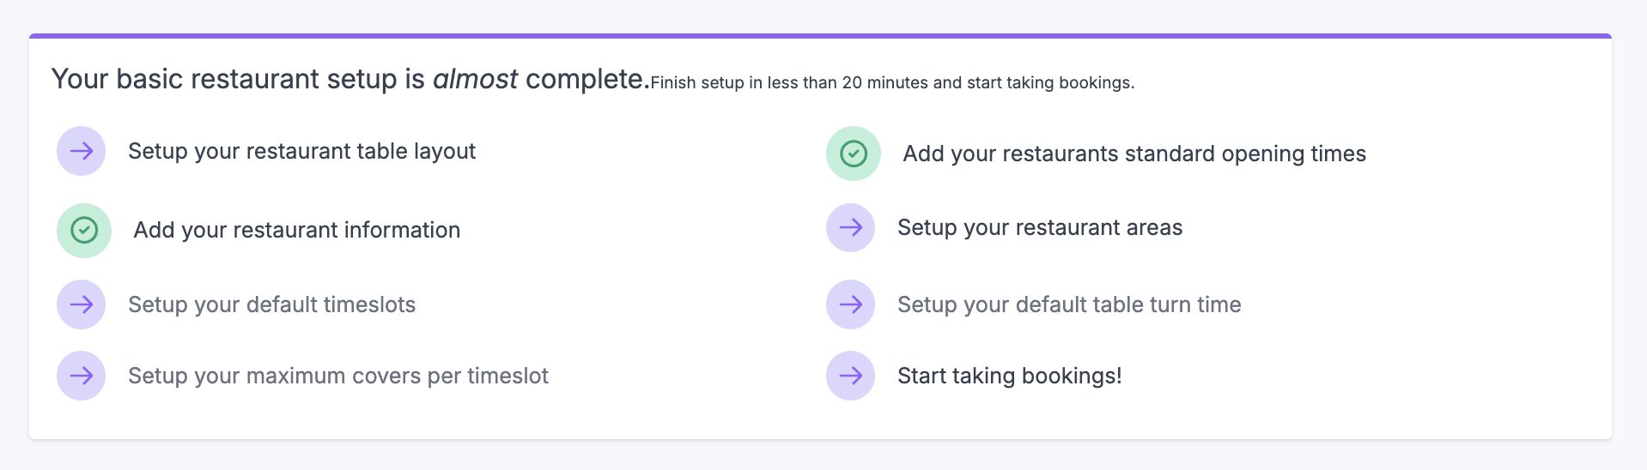Click arrow icon beside restaurant table layout
The image size is (1647, 470).
tap(81, 151)
